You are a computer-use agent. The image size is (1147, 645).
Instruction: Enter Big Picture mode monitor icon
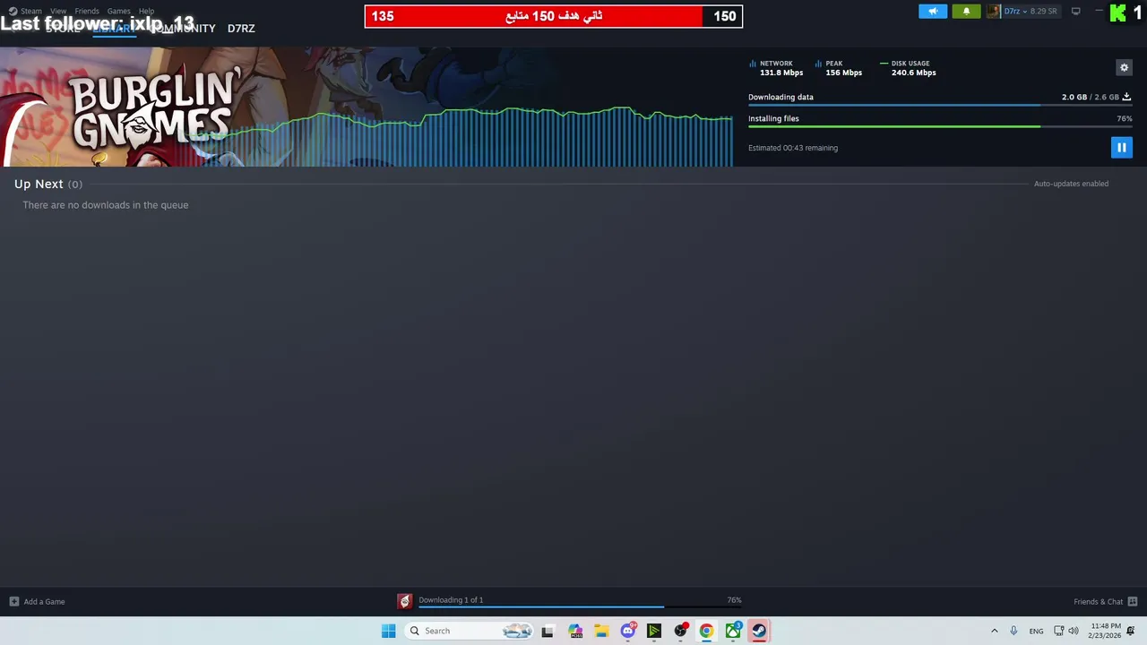[1076, 12]
